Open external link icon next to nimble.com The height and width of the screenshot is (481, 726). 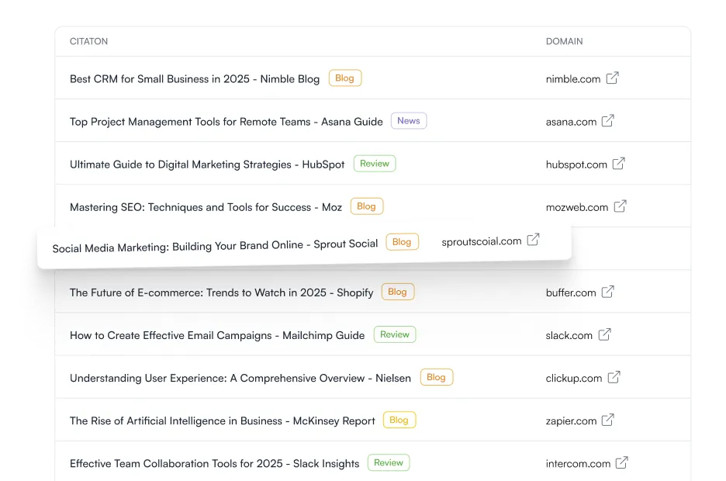pyautogui.click(x=612, y=78)
